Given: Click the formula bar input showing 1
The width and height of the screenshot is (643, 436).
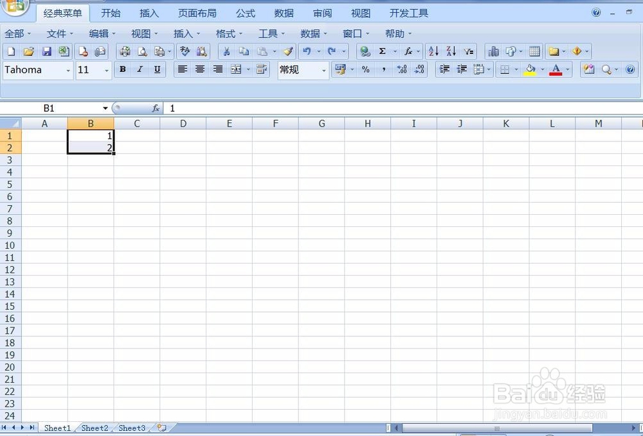Looking at the screenshot, I should (402, 108).
